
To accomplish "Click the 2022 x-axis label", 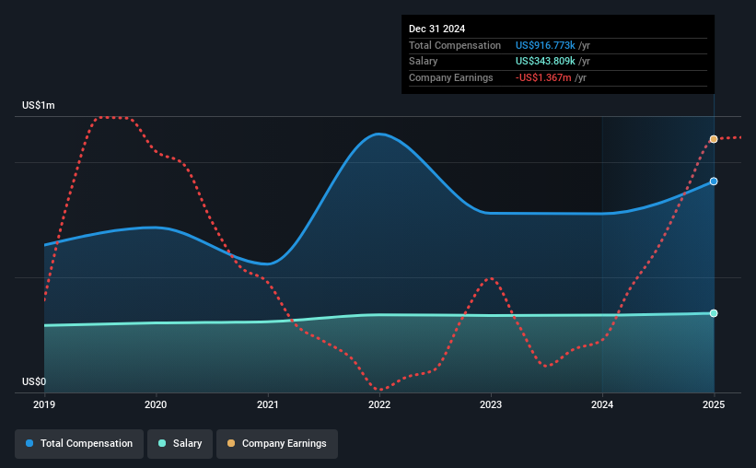I will (x=379, y=404).
